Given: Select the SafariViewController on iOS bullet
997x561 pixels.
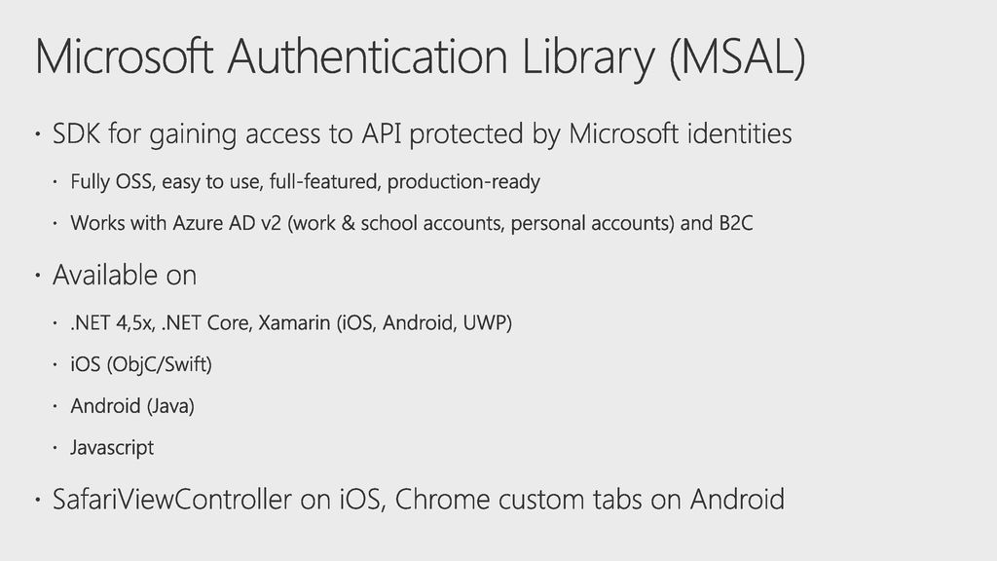Looking at the screenshot, I should [x=419, y=500].
